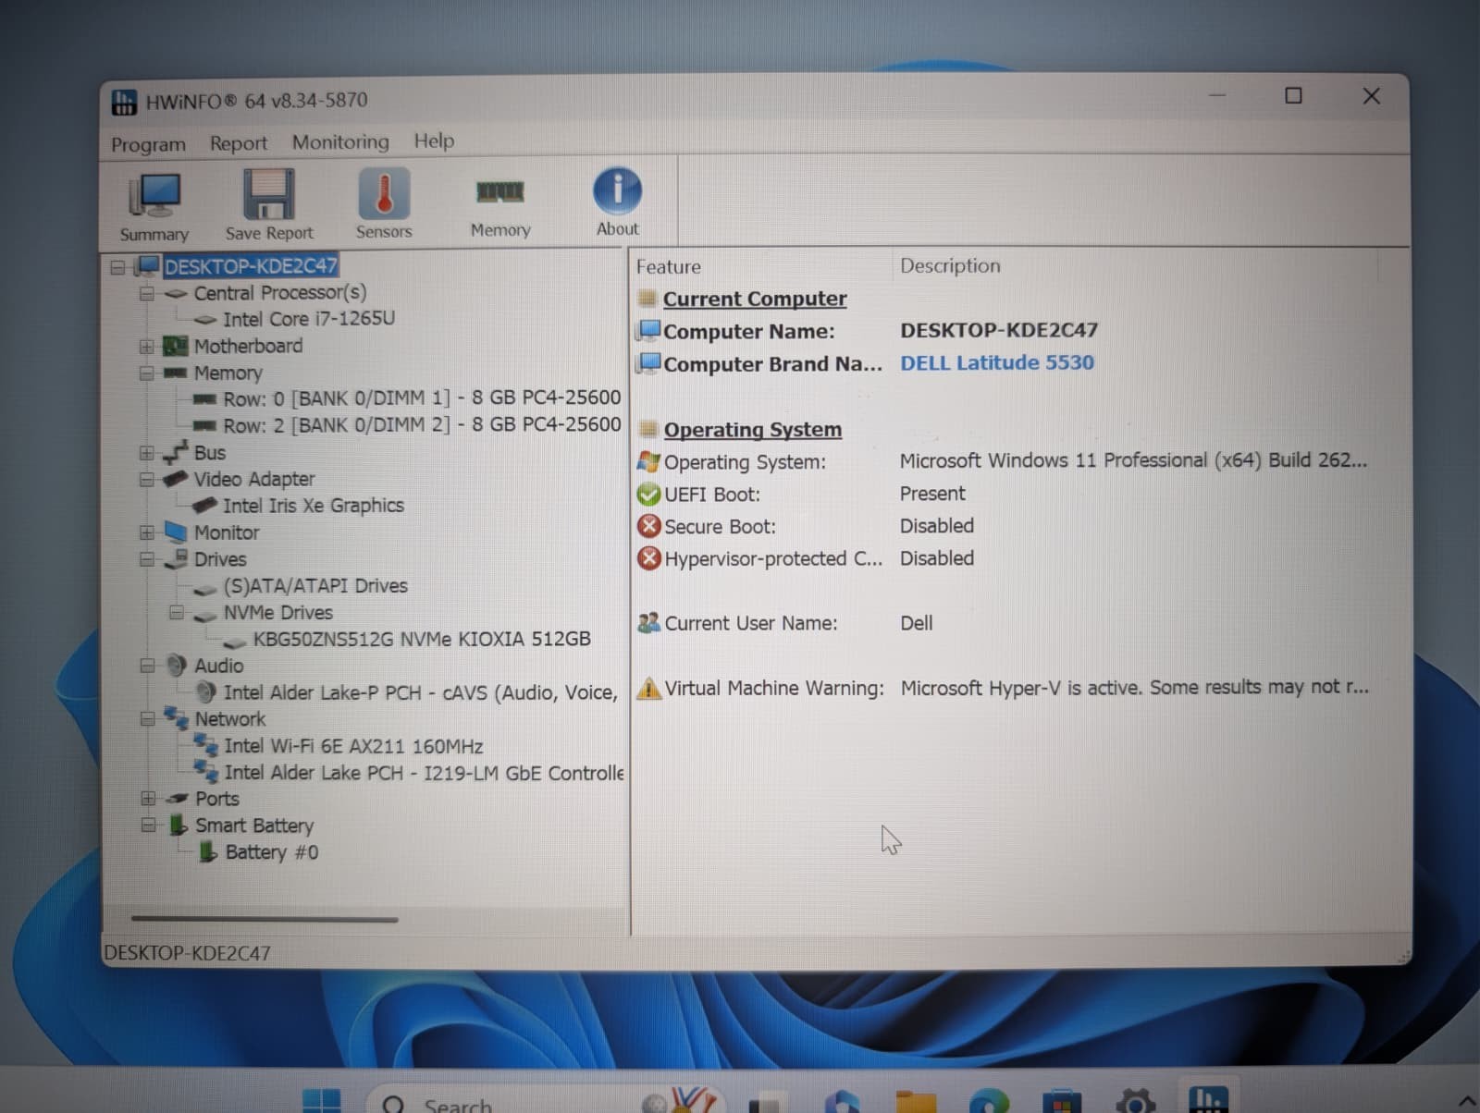
Task: Open the Memory toolbar icon
Action: (x=500, y=205)
